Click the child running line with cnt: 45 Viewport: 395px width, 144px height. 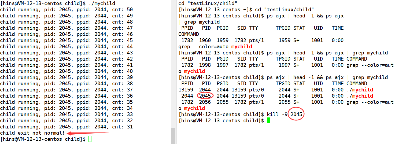67,40
